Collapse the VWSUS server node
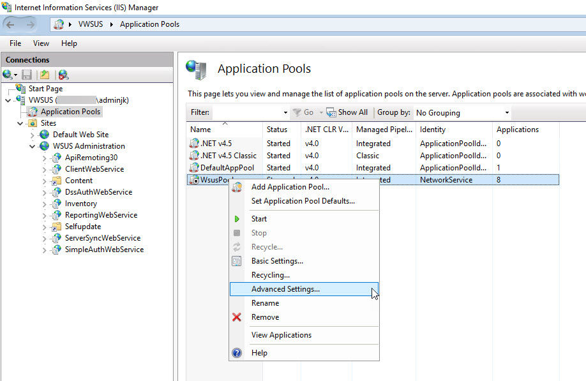 coord(8,100)
